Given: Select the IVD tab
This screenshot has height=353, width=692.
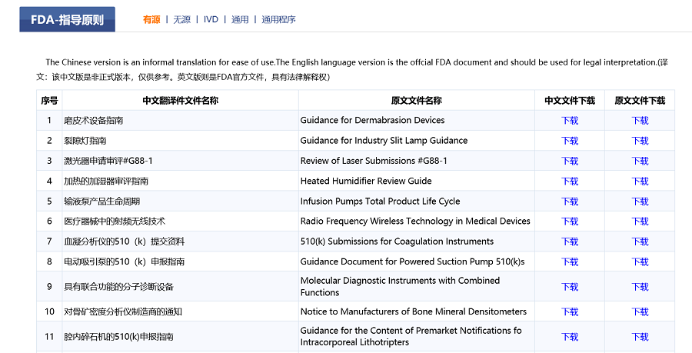Looking at the screenshot, I should (211, 19).
